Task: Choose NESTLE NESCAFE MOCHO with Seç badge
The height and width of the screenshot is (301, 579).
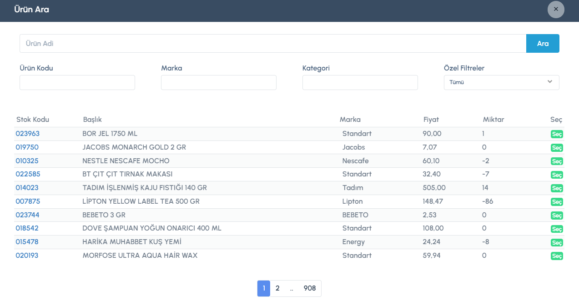Action: pos(557,161)
